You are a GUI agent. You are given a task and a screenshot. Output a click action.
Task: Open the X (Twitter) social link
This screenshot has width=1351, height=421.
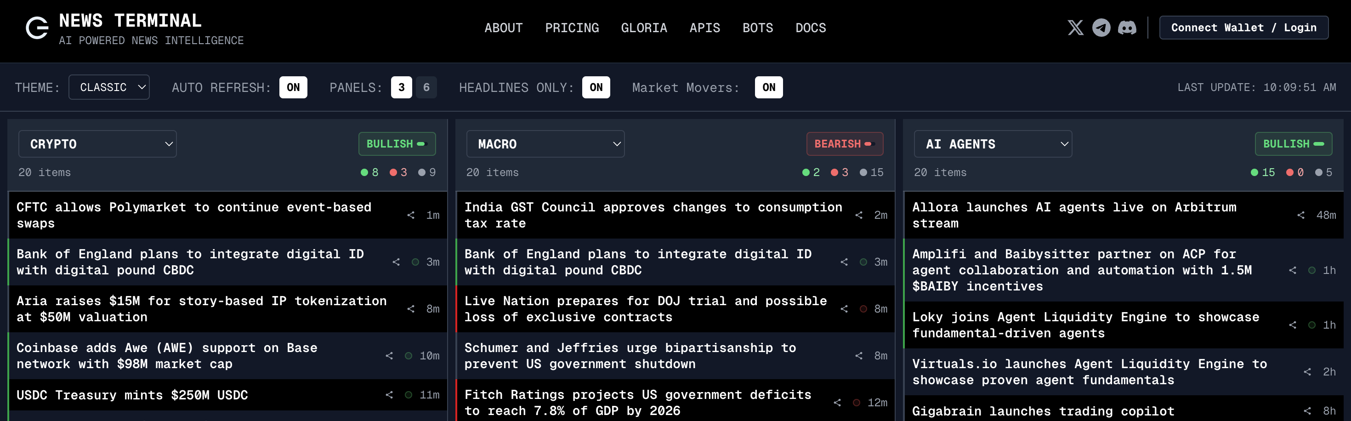(x=1075, y=28)
